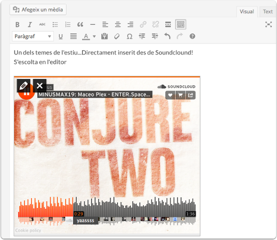
Task: Click in the text S'escolta en l'editor
Action: 40,62
